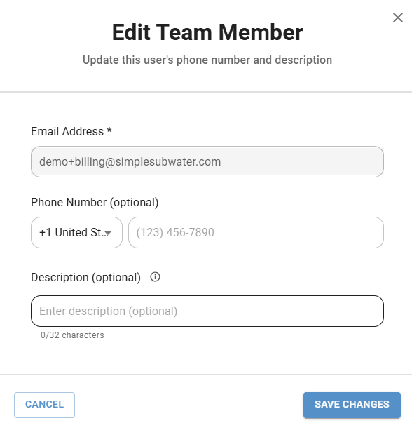The image size is (412, 430).
Task: Click the "Enter description (optional)" placeholder
Action: point(109,311)
